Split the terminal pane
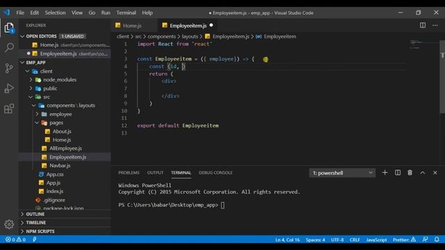Screen dimensions: 445x250 click(398, 173)
